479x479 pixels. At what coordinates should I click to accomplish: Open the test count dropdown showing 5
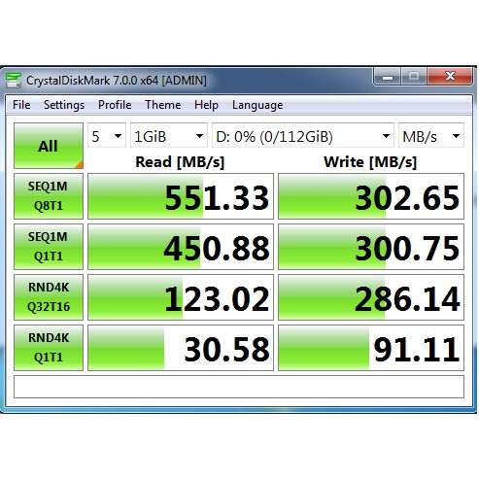click(107, 136)
